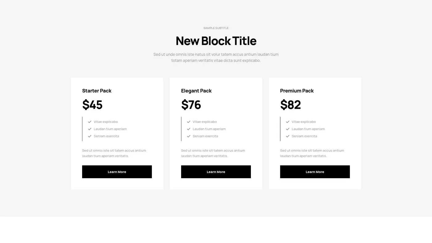Image resolution: width=432 pixels, height=243 pixels.
Task: Select the Starter Pack heading
Action: click(97, 91)
